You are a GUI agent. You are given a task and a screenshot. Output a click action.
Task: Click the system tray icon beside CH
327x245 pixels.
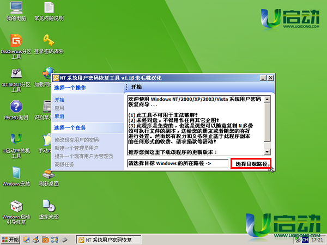pos(298,240)
